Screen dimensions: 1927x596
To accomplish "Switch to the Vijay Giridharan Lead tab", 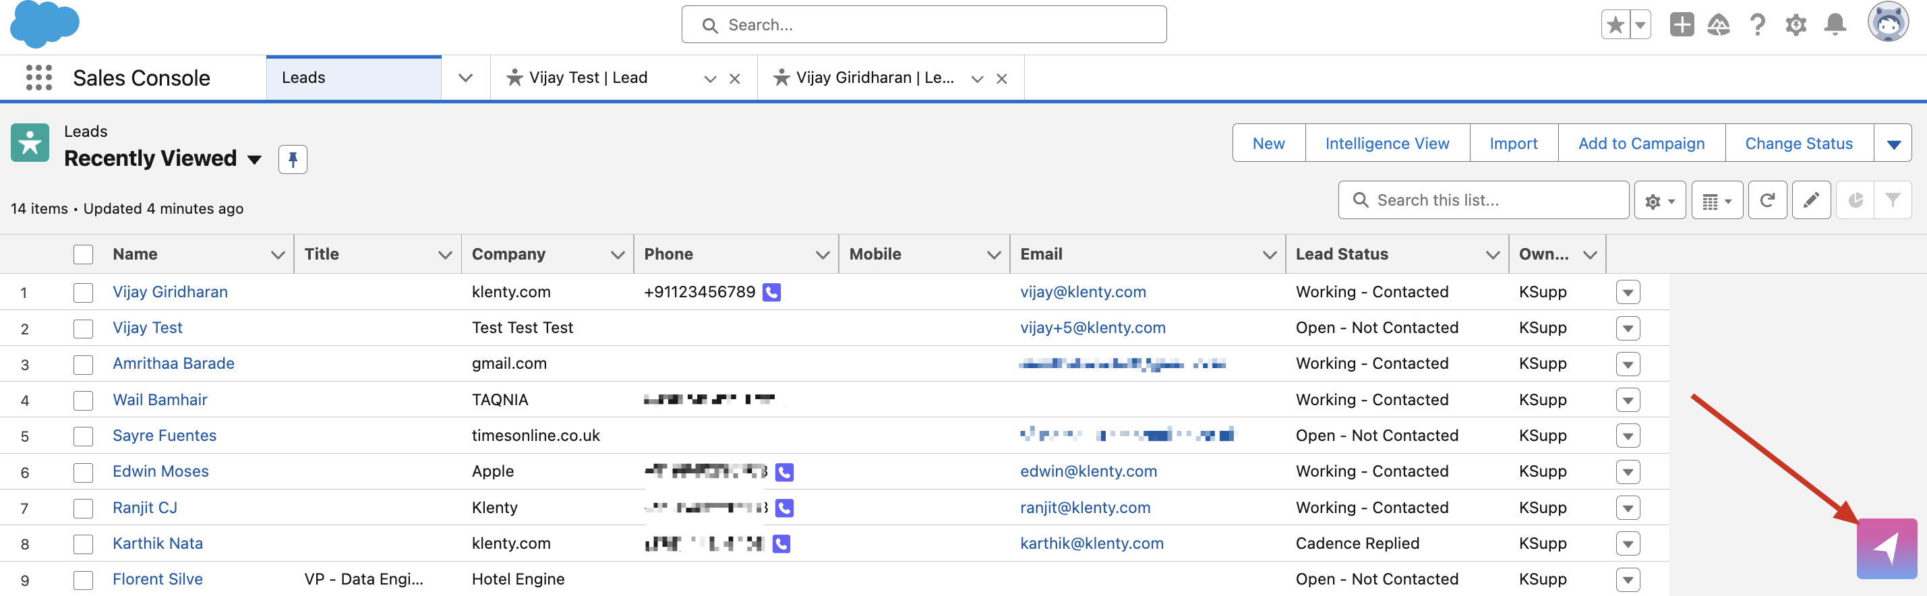I will (874, 78).
